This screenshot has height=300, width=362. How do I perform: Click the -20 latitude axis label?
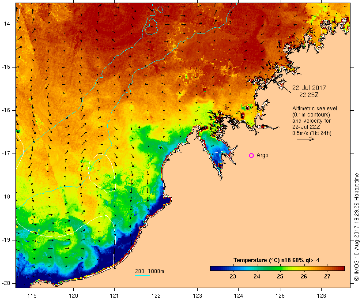(x=6, y=283)
